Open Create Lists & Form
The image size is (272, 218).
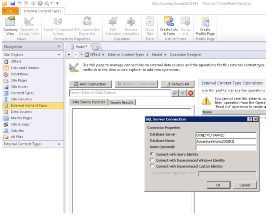point(169,26)
